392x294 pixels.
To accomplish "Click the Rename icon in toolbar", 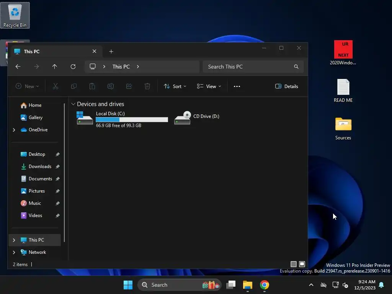I will click(111, 86).
